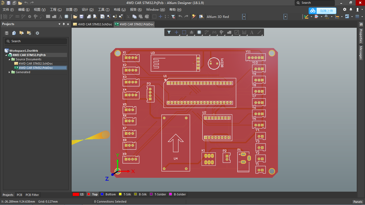
Task: Select the rectangle selection tool in the floating toolbar
Action: click(x=184, y=32)
